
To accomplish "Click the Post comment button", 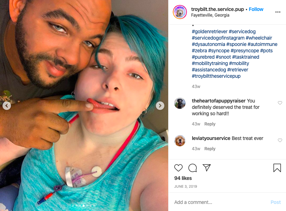I will (275, 202).
